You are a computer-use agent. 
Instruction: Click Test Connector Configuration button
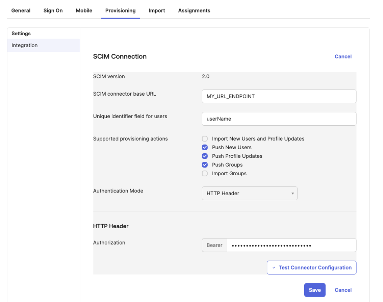click(x=311, y=267)
